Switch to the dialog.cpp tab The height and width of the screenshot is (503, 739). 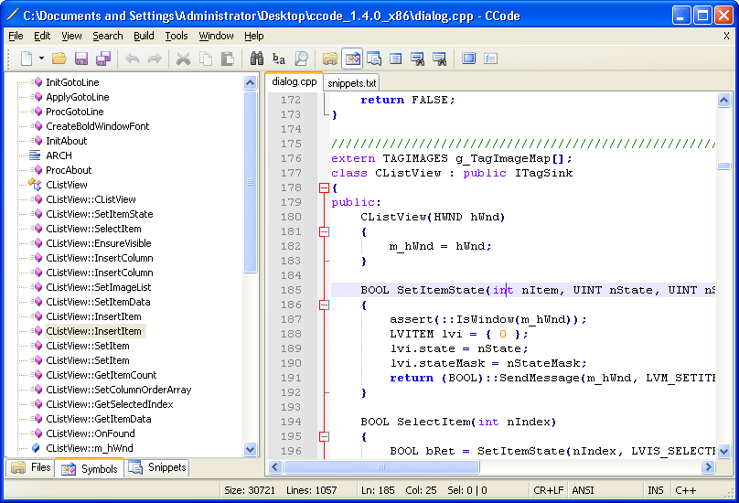click(x=295, y=81)
